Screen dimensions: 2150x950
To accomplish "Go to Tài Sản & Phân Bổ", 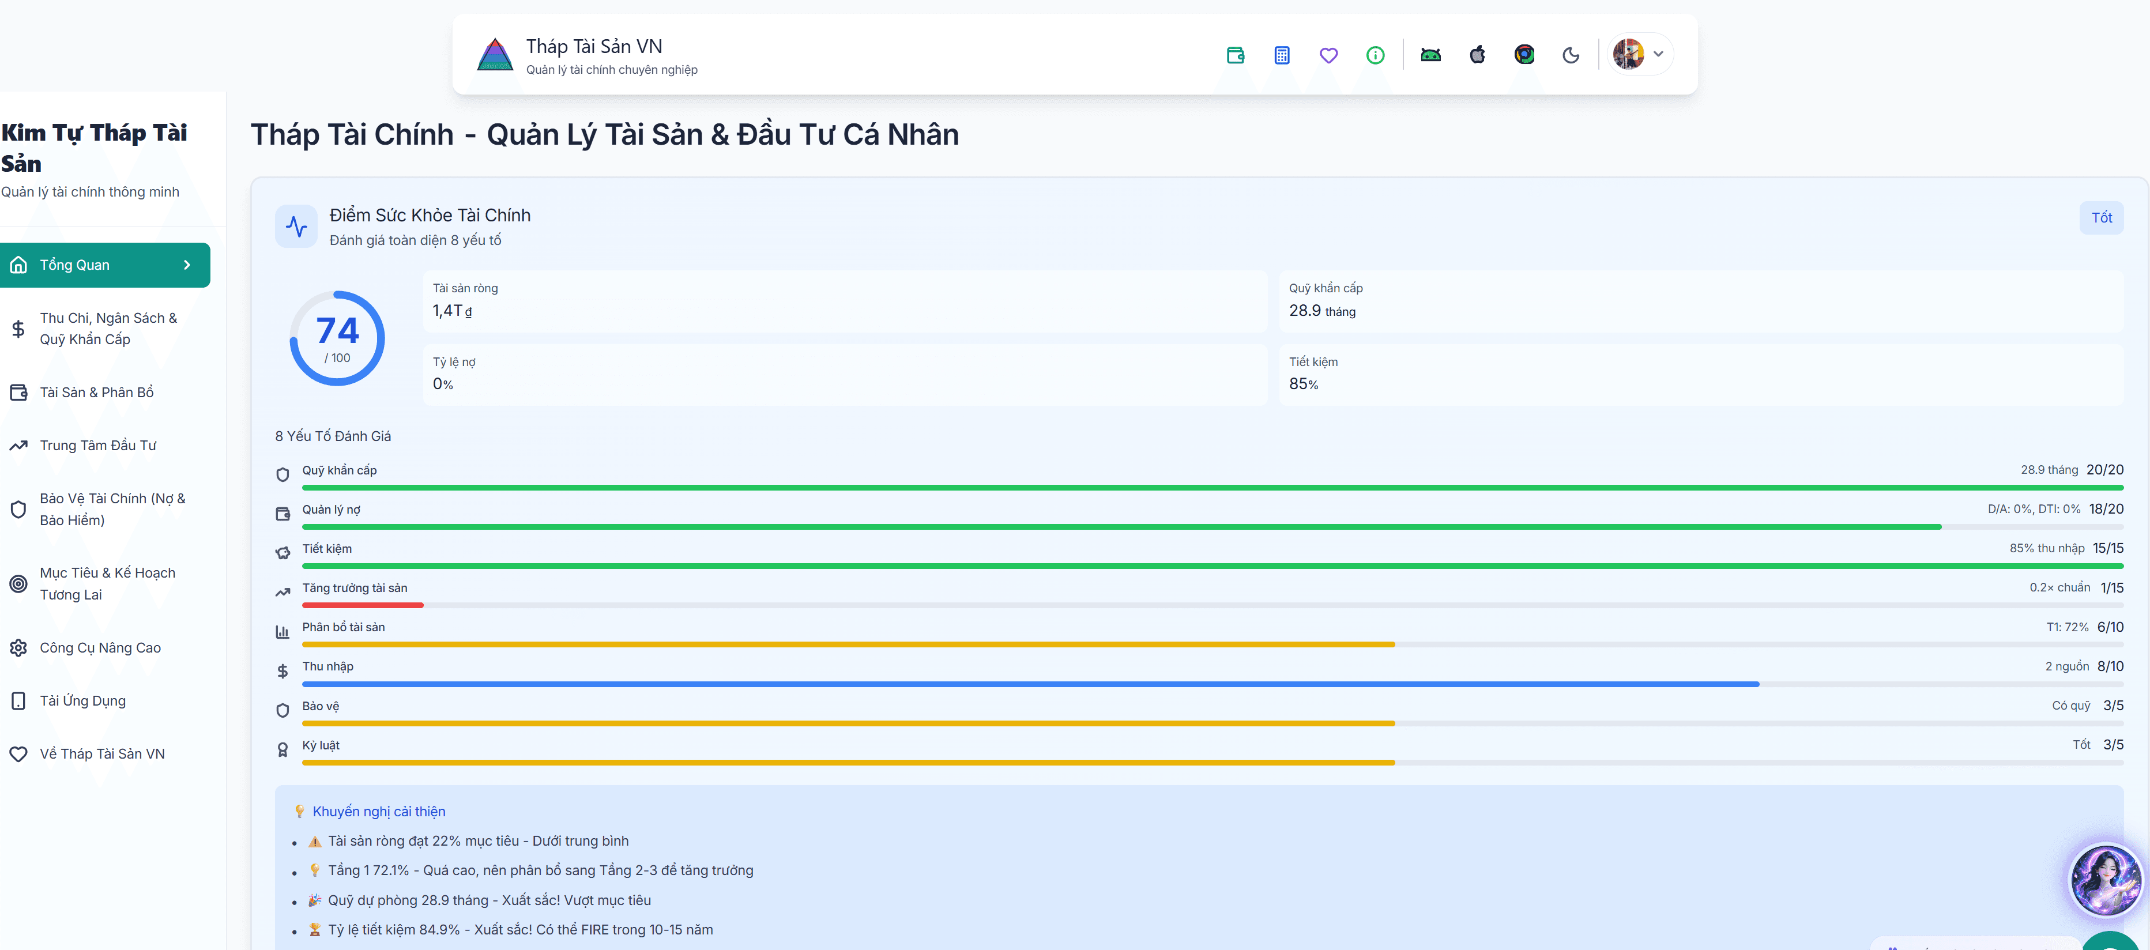I will (97, 393).
